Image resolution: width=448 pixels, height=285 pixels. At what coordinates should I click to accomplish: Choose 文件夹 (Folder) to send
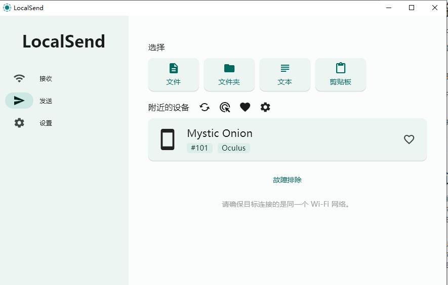click(x=229, y=75)
